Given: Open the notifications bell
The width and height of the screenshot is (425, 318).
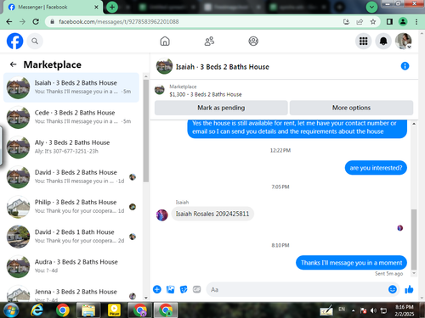Looking at the screenshot, I should [383, 42].
